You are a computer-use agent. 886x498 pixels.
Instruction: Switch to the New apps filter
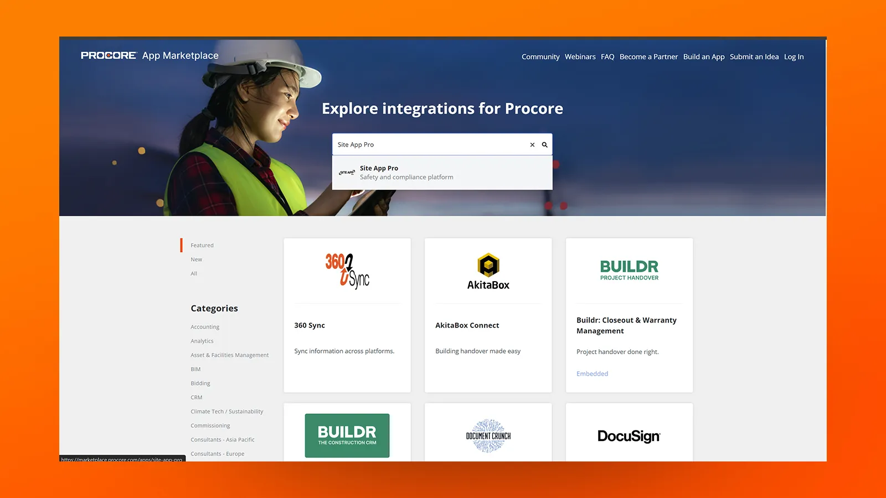coord(196,259)
